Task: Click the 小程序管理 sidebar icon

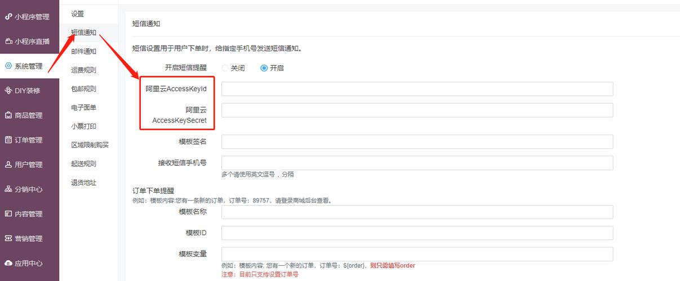Action: coord(8,16)
